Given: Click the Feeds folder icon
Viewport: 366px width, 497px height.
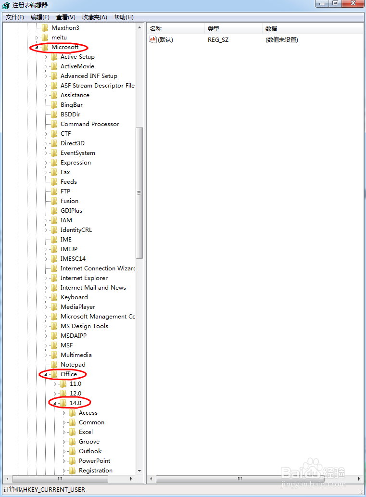Looking at the screenshot, I should point(54,182).
